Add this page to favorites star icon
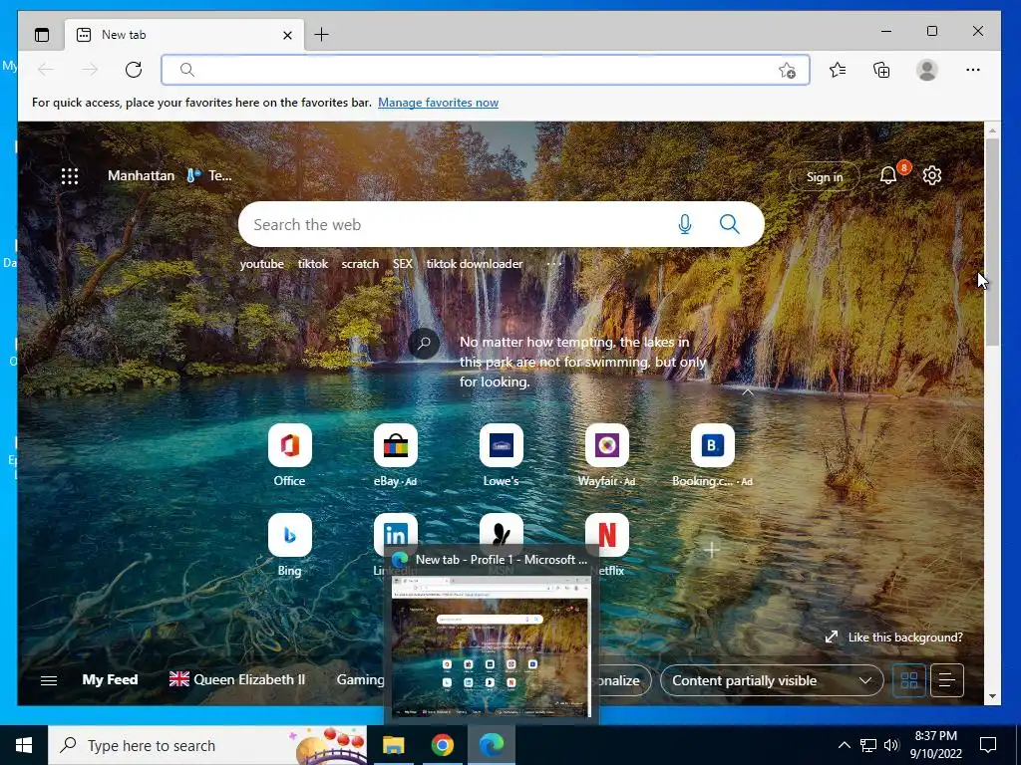The image size is (1021, 765). tap(788, 71)
